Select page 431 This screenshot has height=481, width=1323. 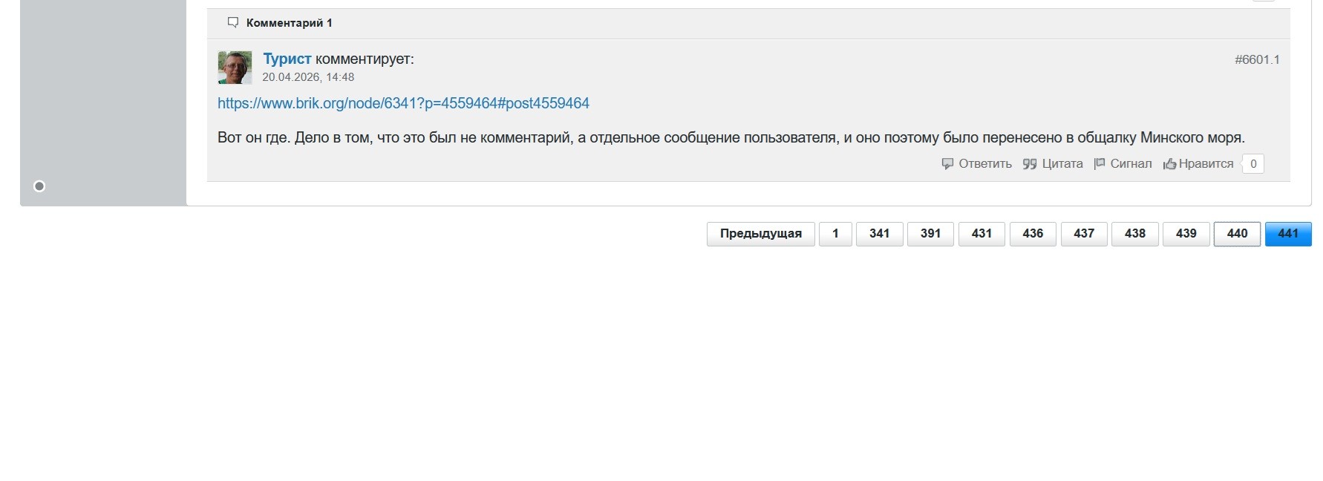pyautogui.click(x=981, y=234)
